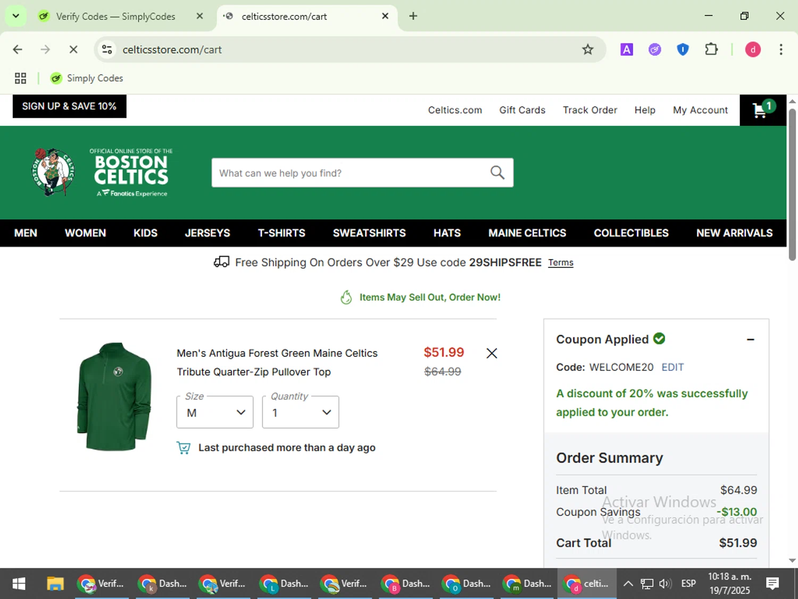Click the $51.99 sale price text
Viewport: 798px width, 599px height.
pos(444,352)
